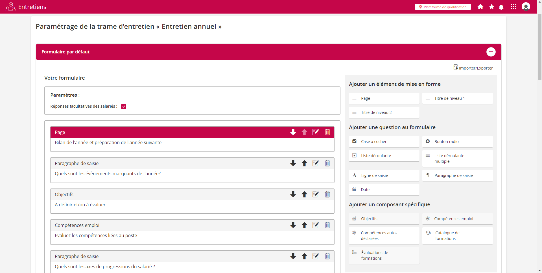
Task: Move the Page block down
Action: click(293, 132)
